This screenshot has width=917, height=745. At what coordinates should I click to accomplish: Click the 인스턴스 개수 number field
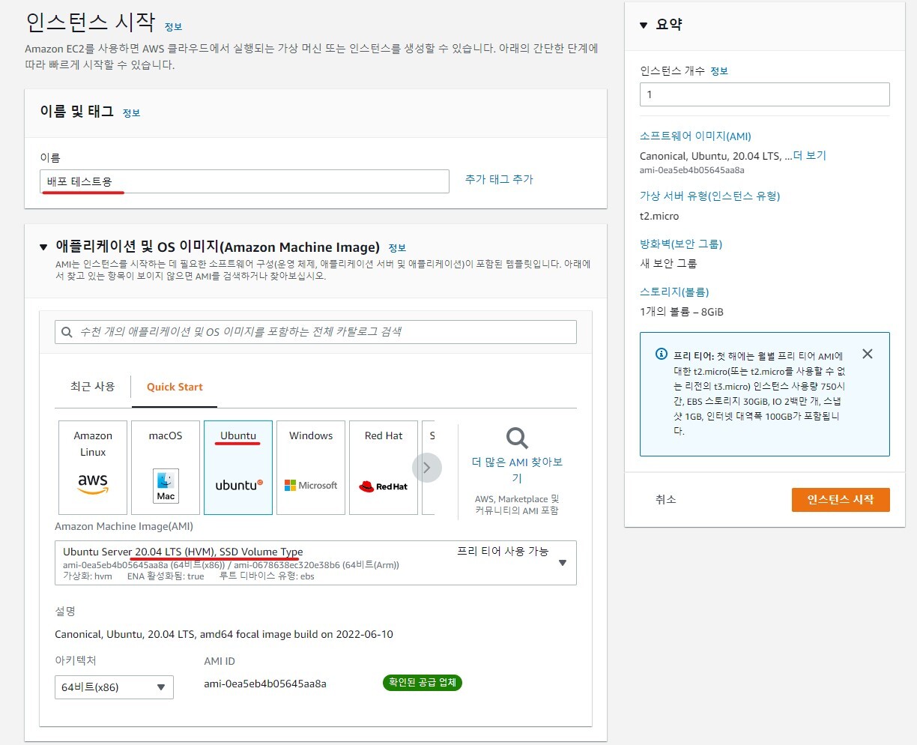[x=765, y=94]
